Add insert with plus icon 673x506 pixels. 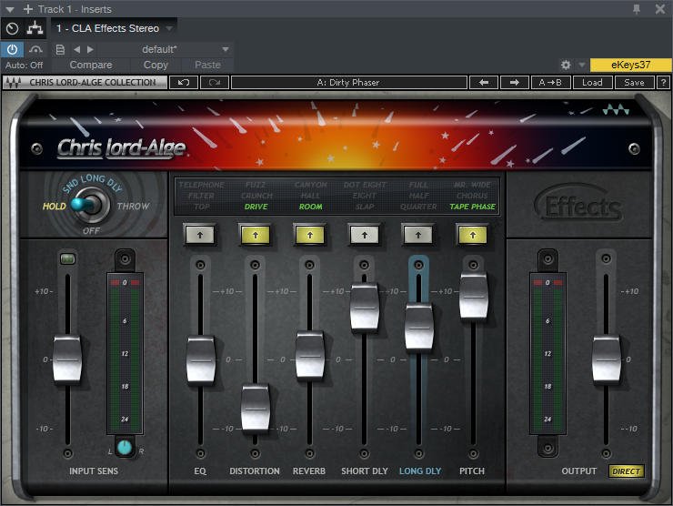point(28,9)
